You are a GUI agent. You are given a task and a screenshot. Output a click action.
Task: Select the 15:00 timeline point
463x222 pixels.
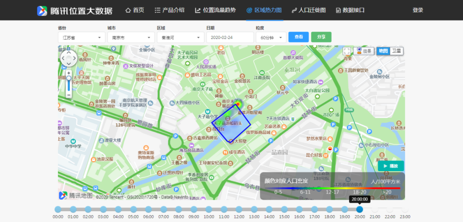(x=284, y=209)
